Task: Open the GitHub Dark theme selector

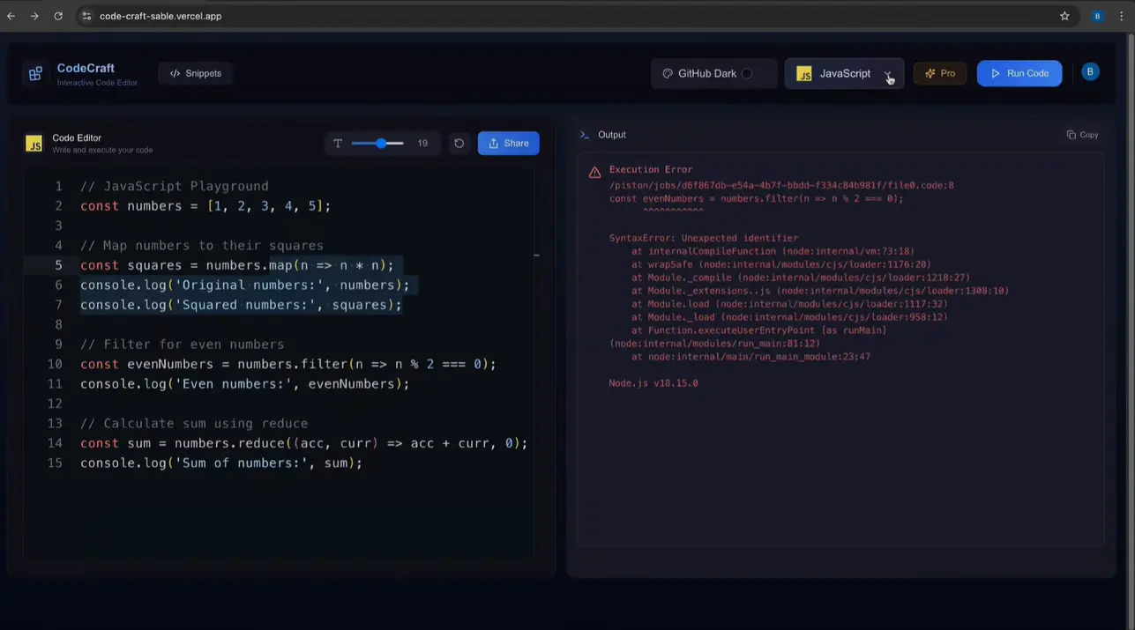Action: click(714, 73)
